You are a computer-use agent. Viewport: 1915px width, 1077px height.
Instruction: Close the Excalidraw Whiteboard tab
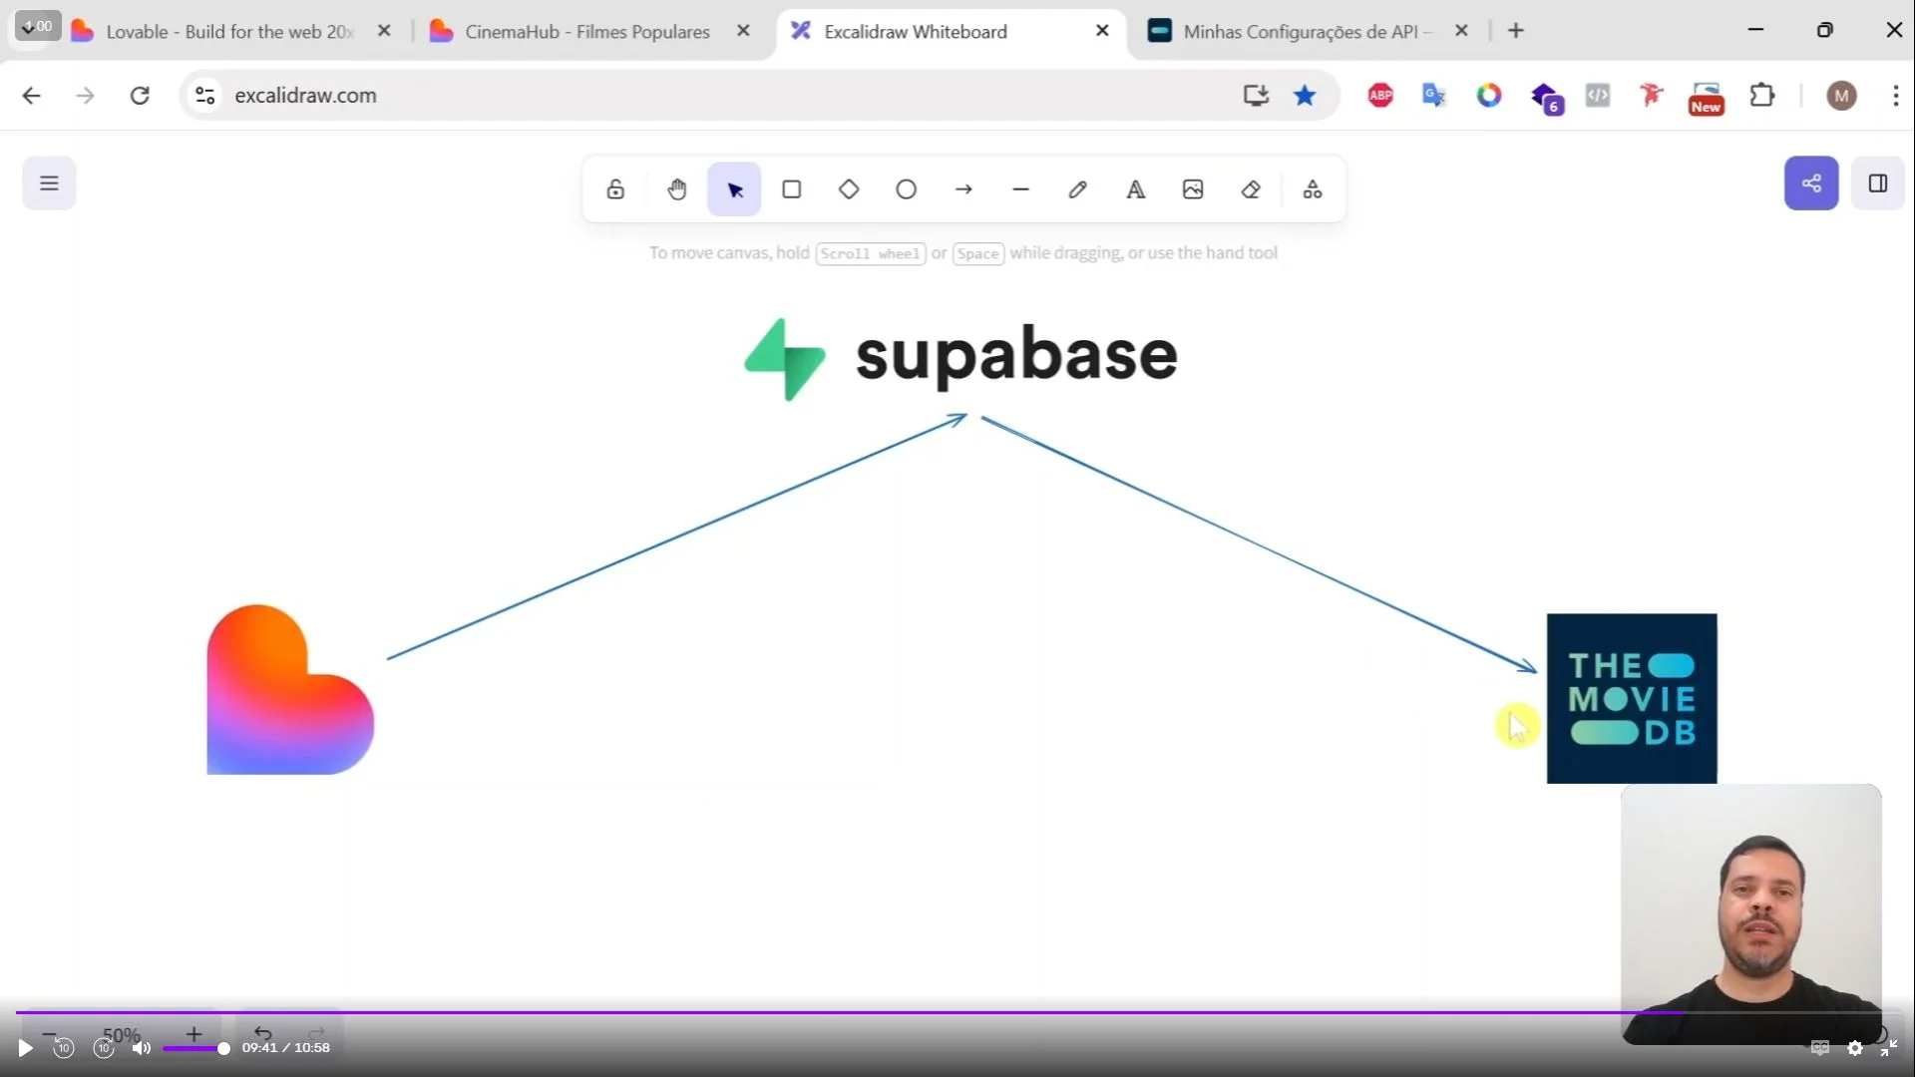[x=1102, y=31]
